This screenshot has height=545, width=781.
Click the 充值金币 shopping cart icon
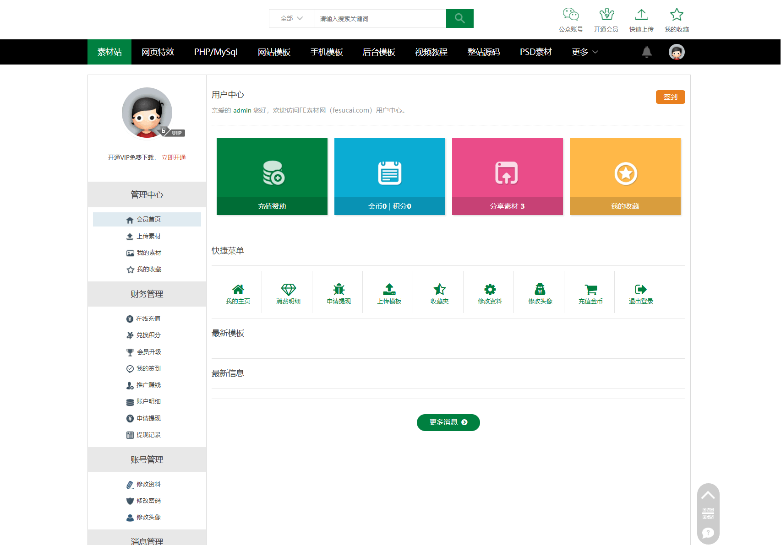590,289
